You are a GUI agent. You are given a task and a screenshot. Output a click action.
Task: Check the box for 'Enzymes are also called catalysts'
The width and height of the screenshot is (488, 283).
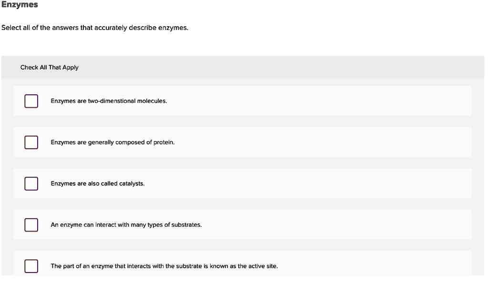coord(31,183)
